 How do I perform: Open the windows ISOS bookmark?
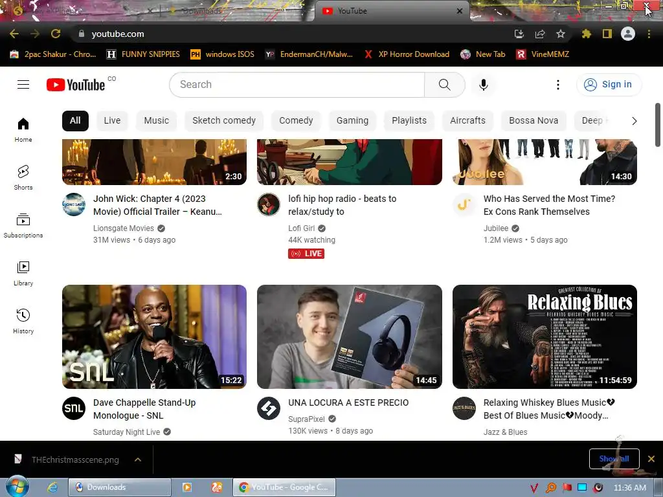223,54
